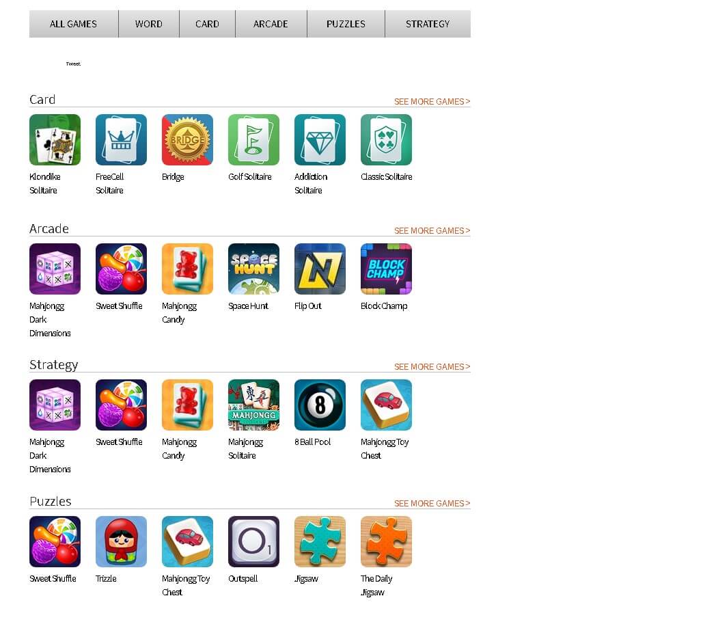Open the Flip Out game icon
Screen dimensions: 718x624
click(x=320, y=269)
